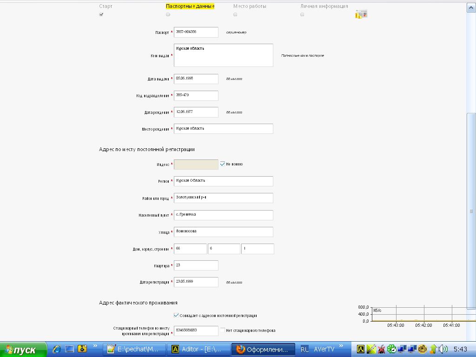Open the Место работы step tab
Image resolution: width=476 pixels, height=357 pixels.
(250, 6)
